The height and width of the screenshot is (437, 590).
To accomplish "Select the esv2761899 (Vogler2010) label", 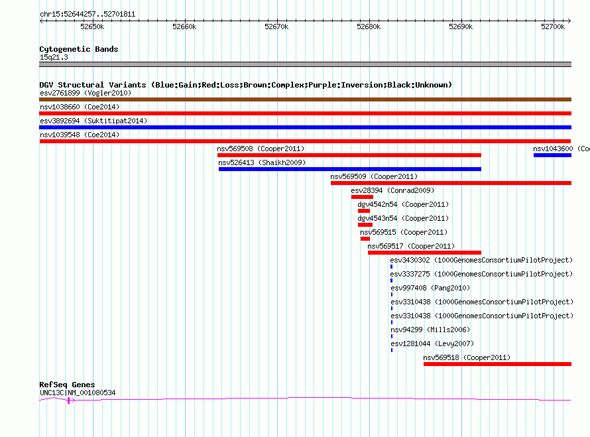I will click(86, 93).
